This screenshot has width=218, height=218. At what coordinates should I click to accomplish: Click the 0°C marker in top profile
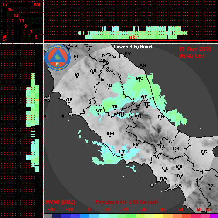click(134, 37)
